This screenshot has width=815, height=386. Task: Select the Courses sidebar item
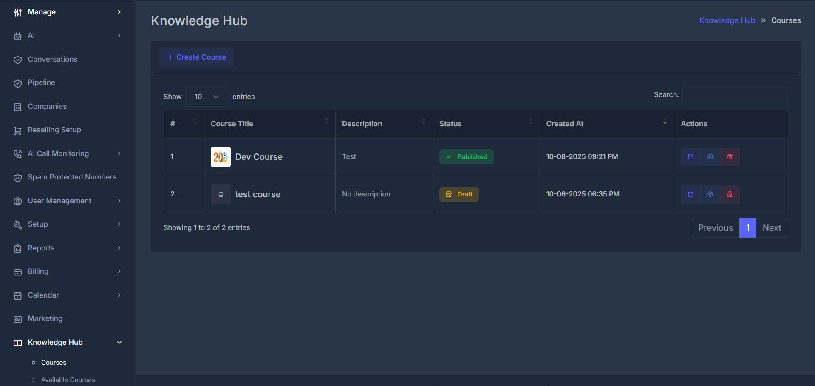(53, 362)
